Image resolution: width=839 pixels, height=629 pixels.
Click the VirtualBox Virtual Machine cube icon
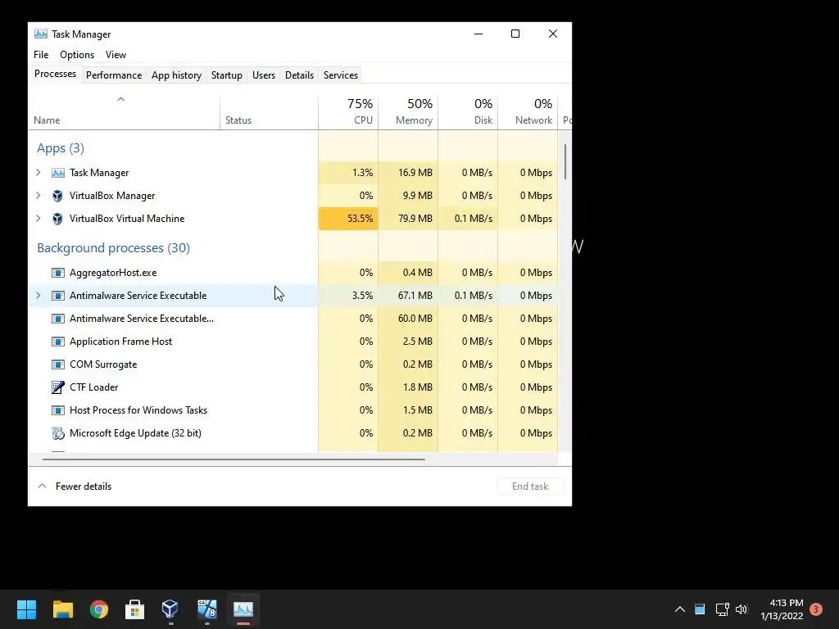coord(58,219)
